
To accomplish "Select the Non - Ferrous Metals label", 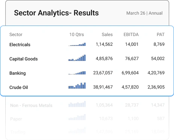I will (31, 105).
